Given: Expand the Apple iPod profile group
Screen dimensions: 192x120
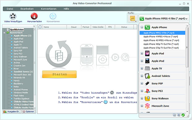Looking at the screenshot, I should (x=142, y=61).
